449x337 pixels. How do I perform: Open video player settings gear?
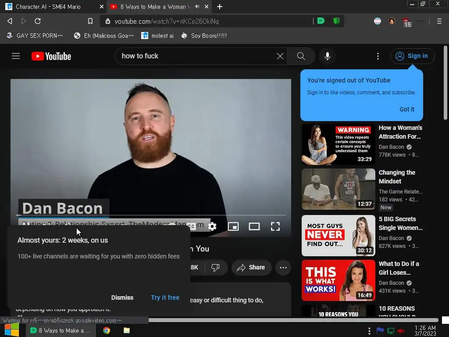click(x=212, y=226)
